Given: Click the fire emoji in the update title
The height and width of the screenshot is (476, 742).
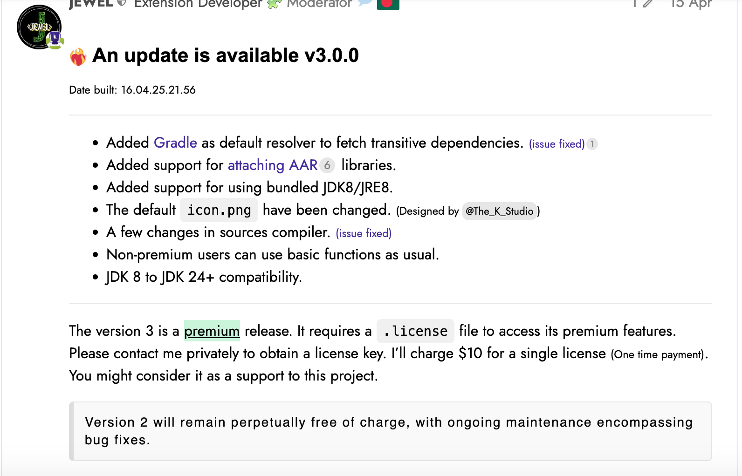Looking at the screenshot, I should tap(78, 55).
